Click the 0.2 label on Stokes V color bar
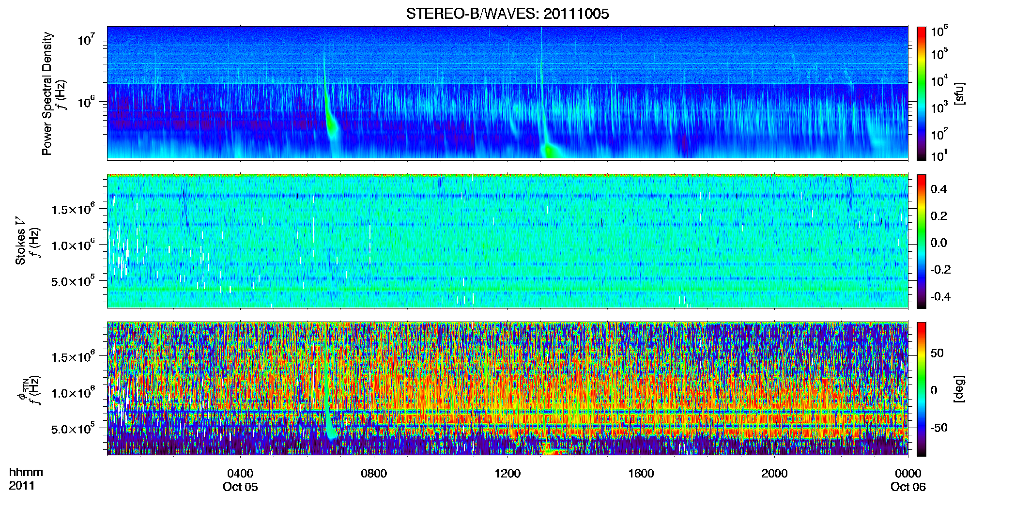 (938, 216)
